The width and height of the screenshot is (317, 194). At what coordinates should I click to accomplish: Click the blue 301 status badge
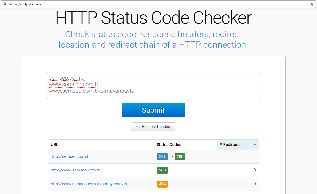point(162,156)
